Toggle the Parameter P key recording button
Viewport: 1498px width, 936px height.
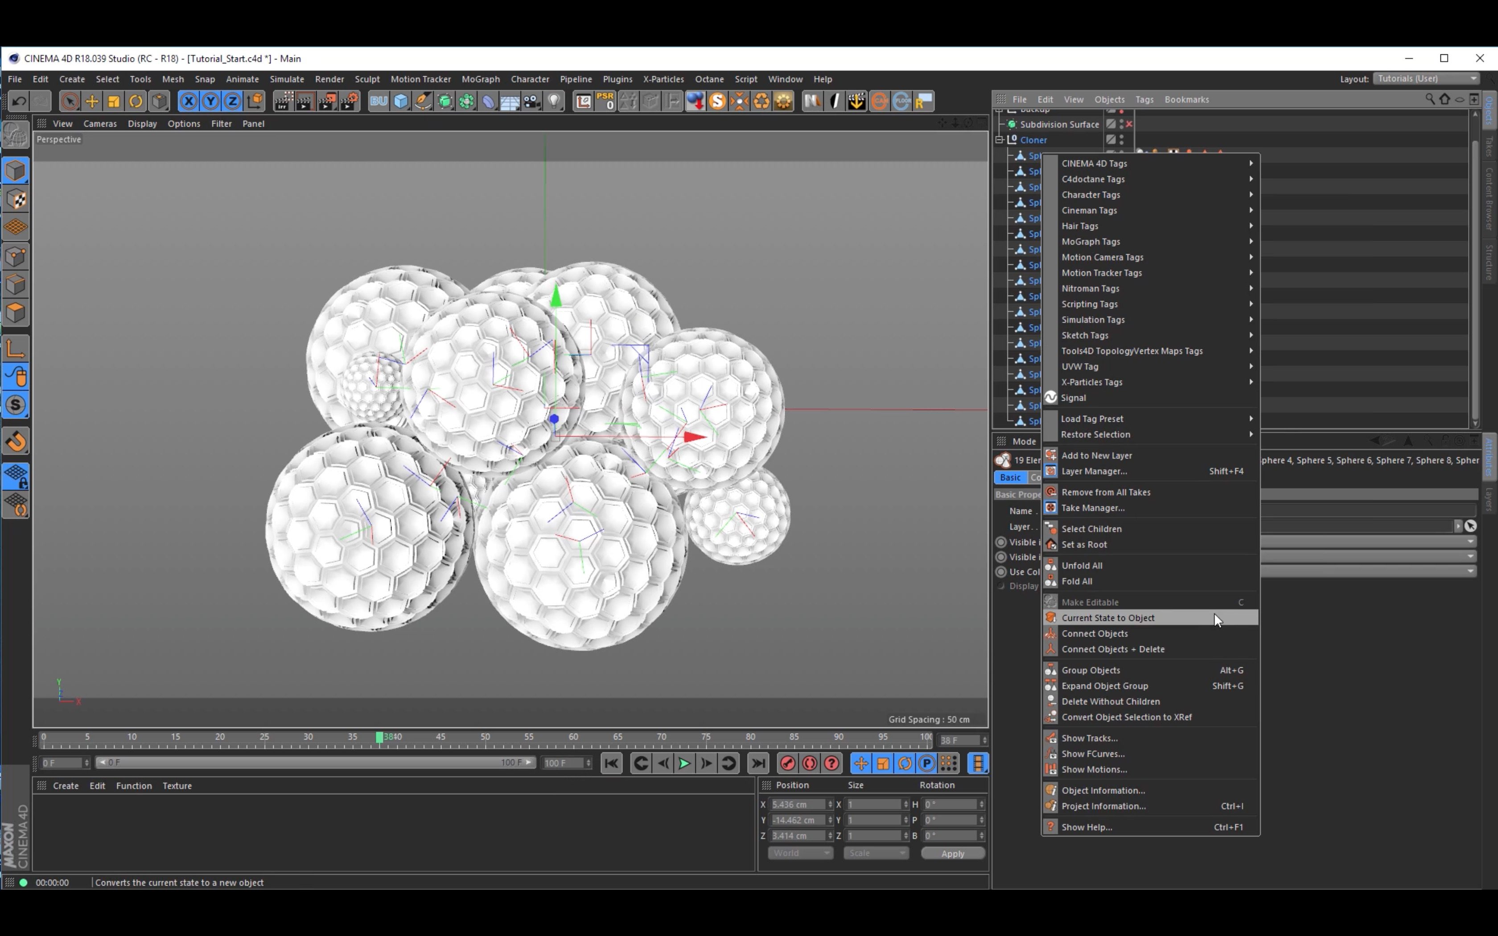click(926, 763)
